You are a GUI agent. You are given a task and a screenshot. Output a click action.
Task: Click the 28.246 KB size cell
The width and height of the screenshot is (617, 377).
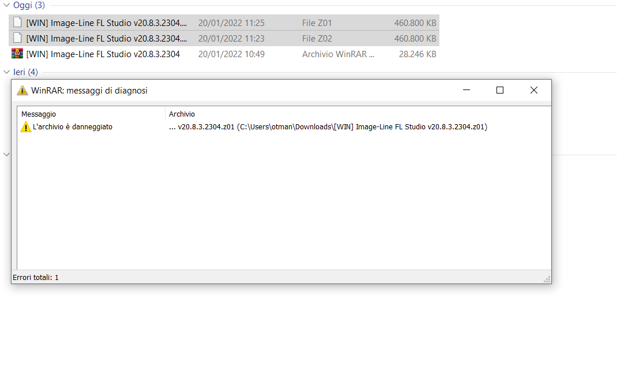click(x=417, y=54)
